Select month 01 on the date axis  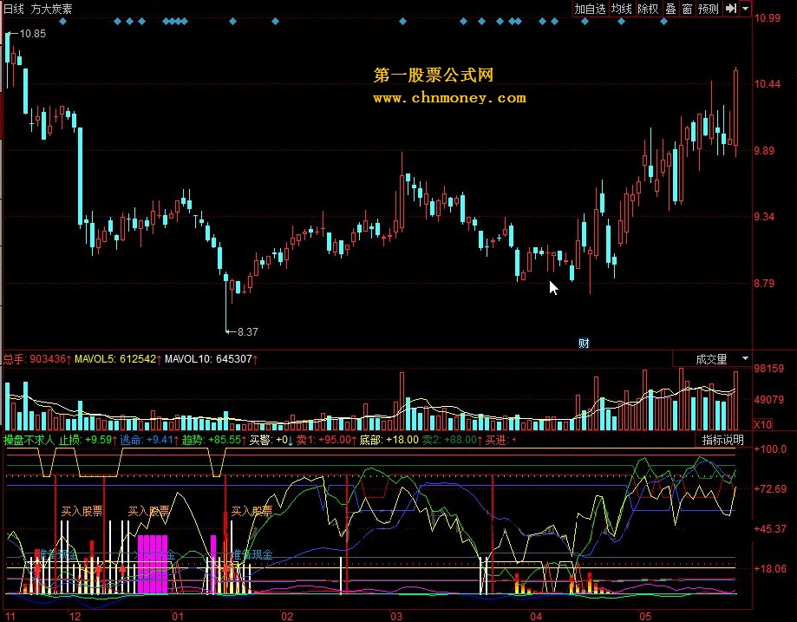178,617
